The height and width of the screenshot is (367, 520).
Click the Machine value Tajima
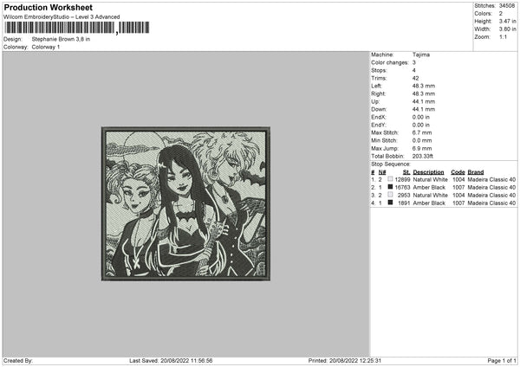coord(421,55)
